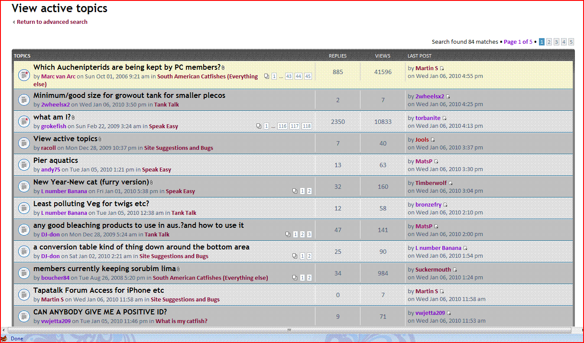Image resolution: width=584 pixels, height=343 pixels.
Task: Open 'Pier aquatics' topic
Action: coord(55,160)
